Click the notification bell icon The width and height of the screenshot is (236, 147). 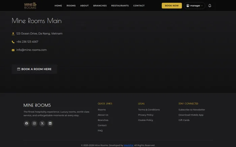[210, 6]
